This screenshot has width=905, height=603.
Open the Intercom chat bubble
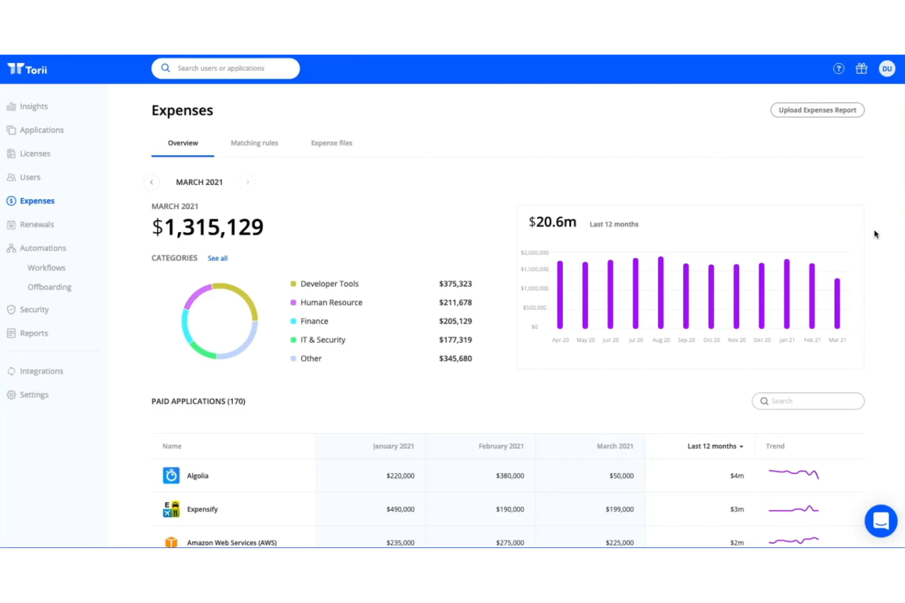pos(881,521)
